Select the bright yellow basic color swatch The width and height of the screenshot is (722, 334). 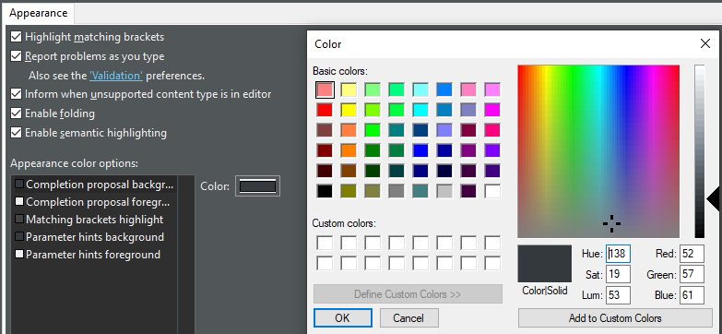349,110
